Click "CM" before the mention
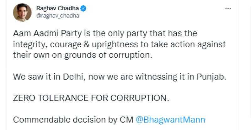251x130 pixels. pyautogui.click(x=127, y=119)
